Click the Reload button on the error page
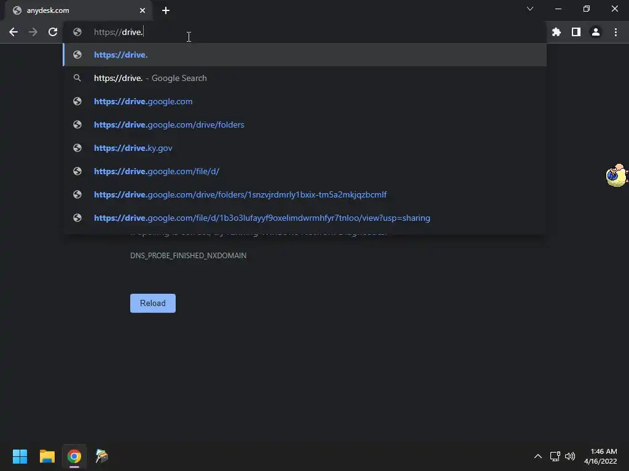 (x=153, y=303)
